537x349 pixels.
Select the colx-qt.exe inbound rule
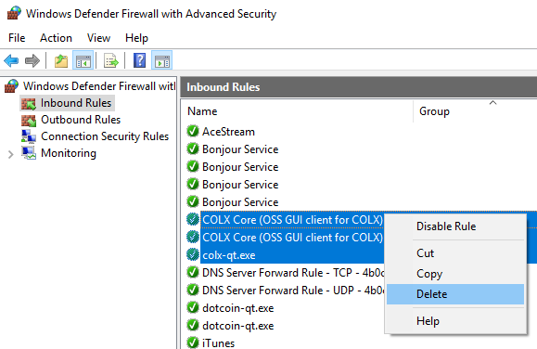pos(229,255)
